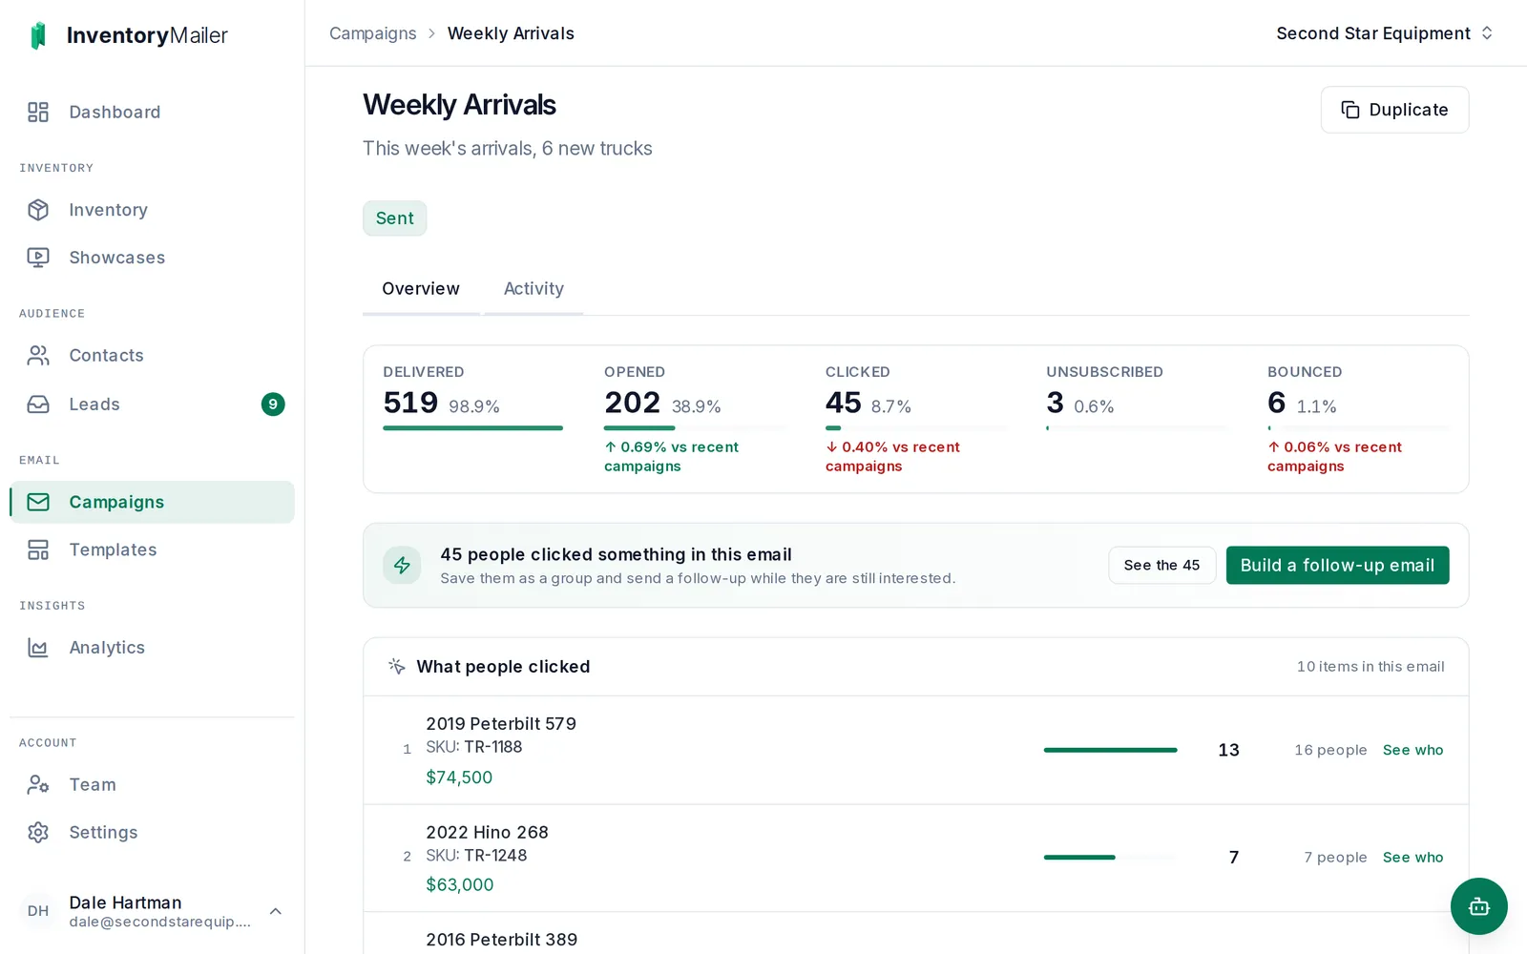
Task: Open the chat assistant bot icon
Action: pyautogui.click(x=1479, y=906)
